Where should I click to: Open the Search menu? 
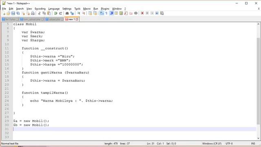pos(20,9)
